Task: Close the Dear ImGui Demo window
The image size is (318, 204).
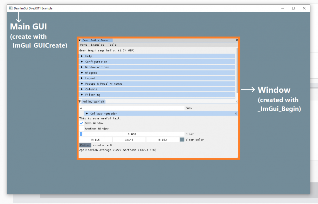Action: pos(237,40)
